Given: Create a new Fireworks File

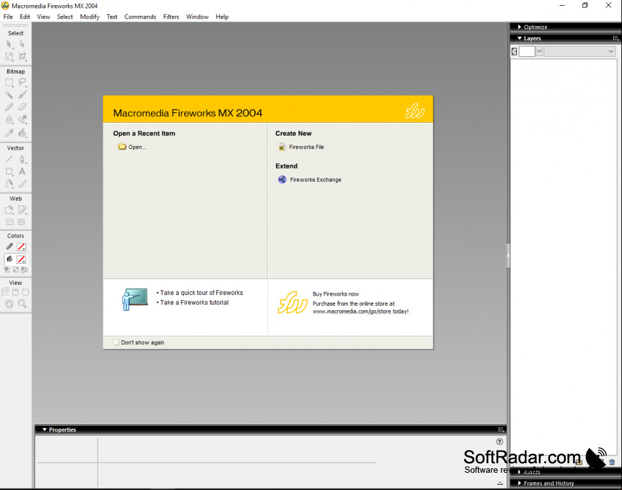Looking at the screenshot, I should (301, 147).
